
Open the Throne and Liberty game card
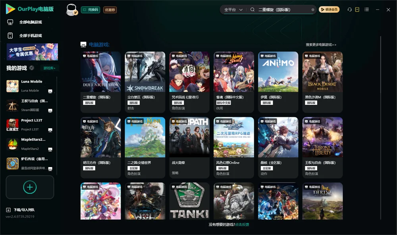click(x=322, y=148)
